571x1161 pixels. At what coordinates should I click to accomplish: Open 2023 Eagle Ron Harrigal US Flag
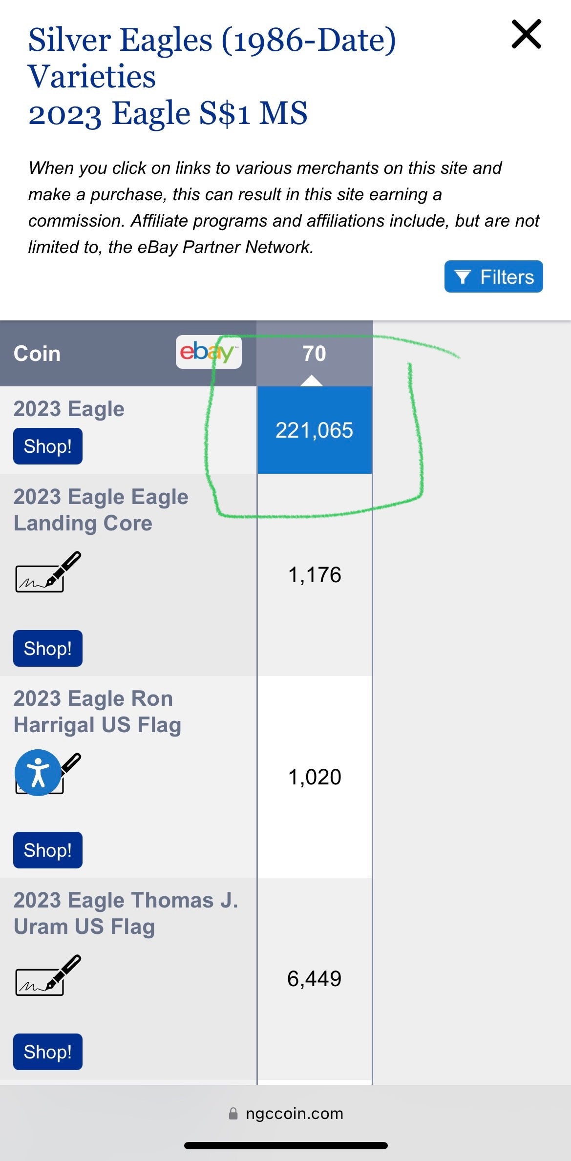coord(97,712)
